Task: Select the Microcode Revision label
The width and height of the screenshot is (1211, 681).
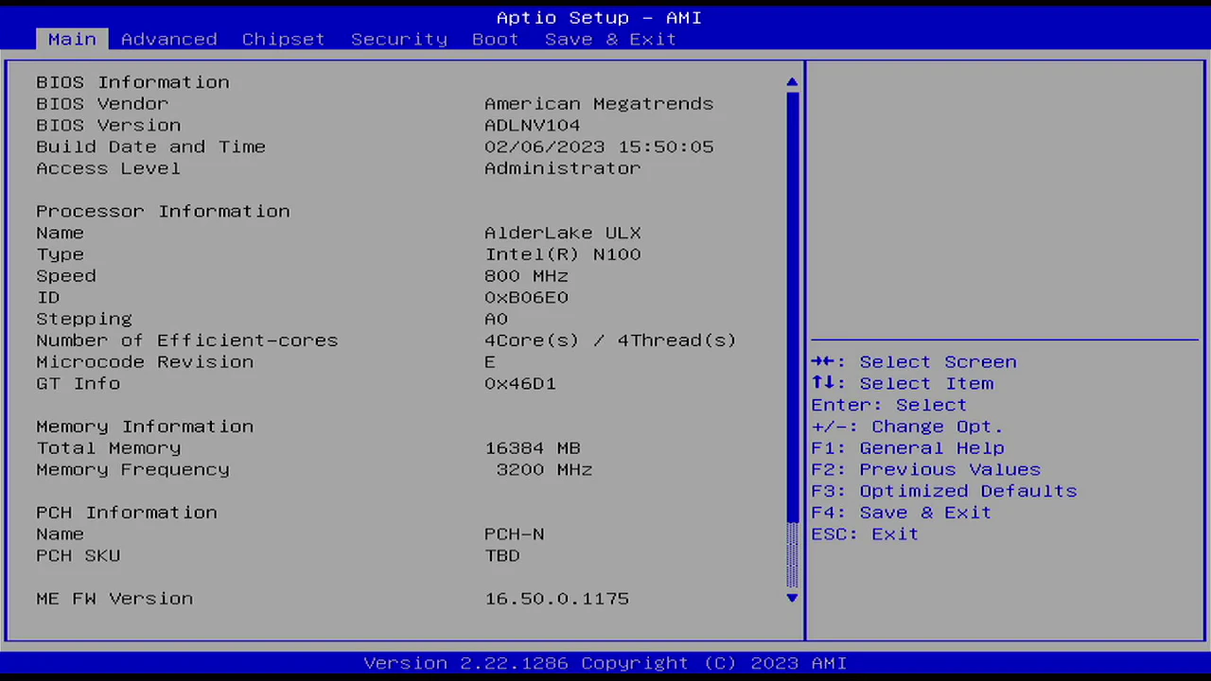Action: 145,362
